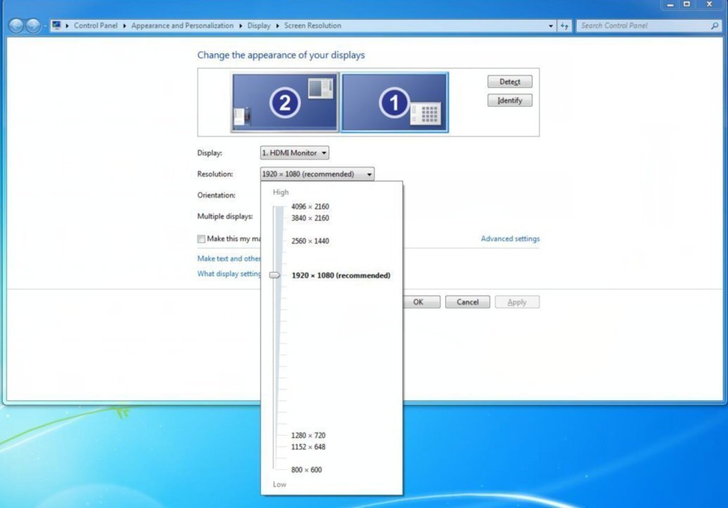Click the Search Control Panel field
The width and height of the screenshot is (728, 508).
pos(643,26)
